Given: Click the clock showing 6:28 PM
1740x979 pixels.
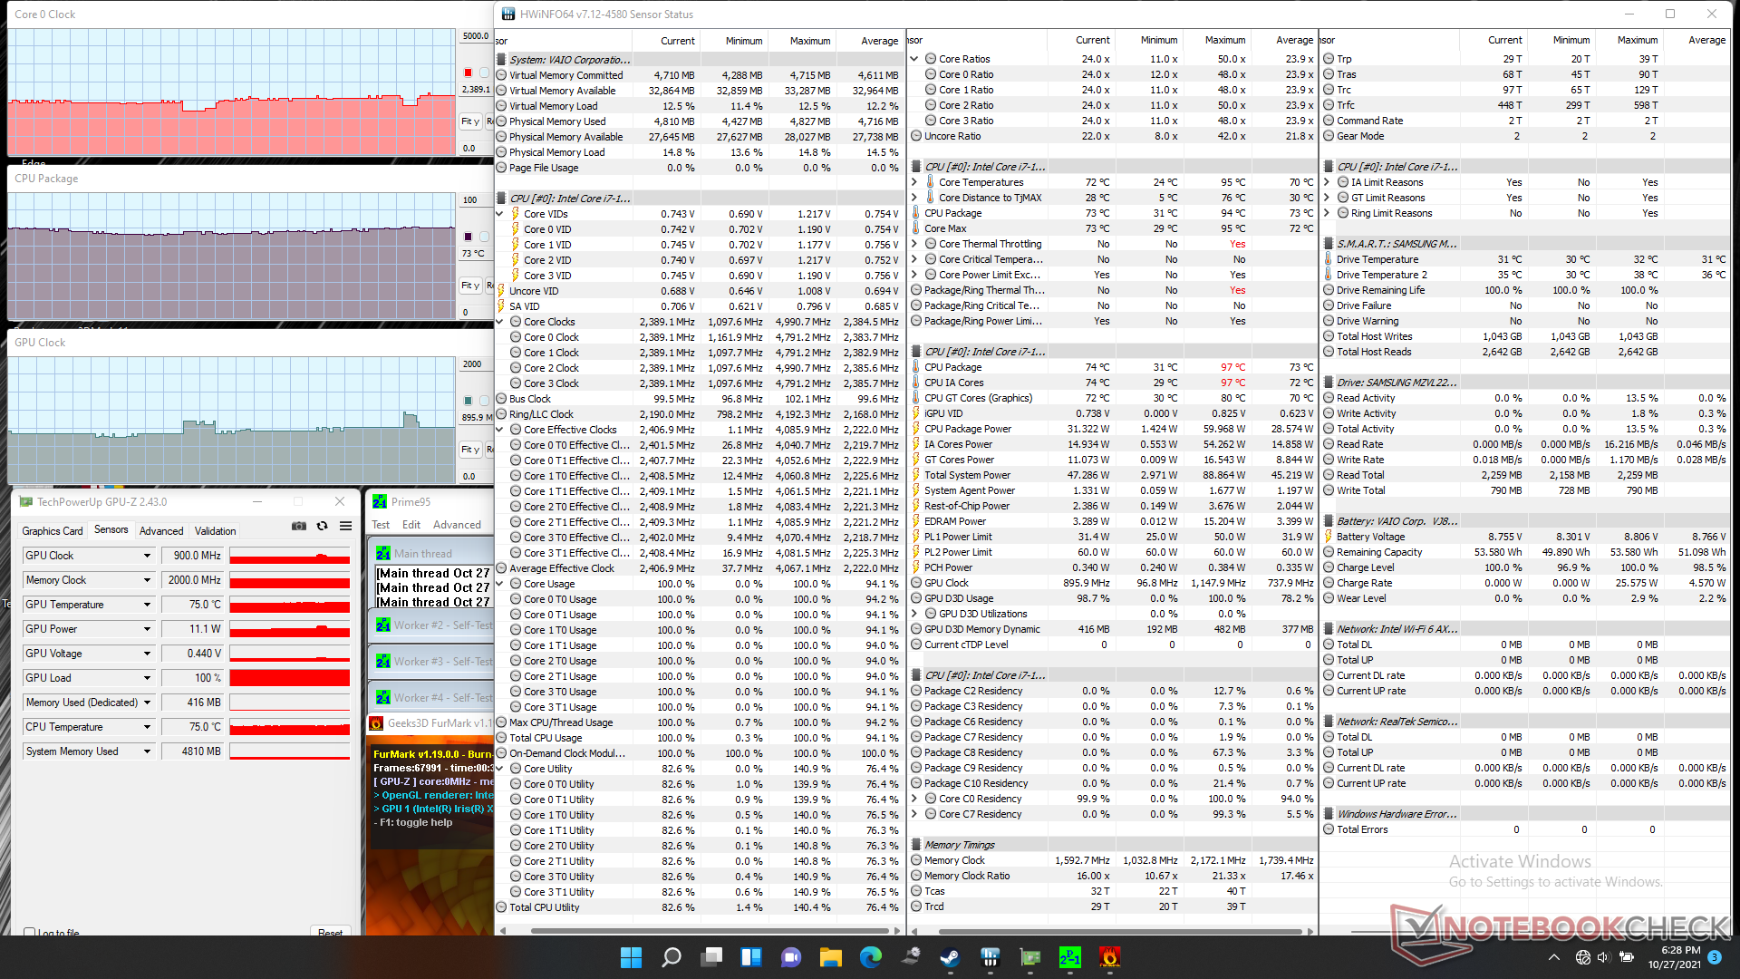Looking at the screenshot, I should click(1681, 950).
